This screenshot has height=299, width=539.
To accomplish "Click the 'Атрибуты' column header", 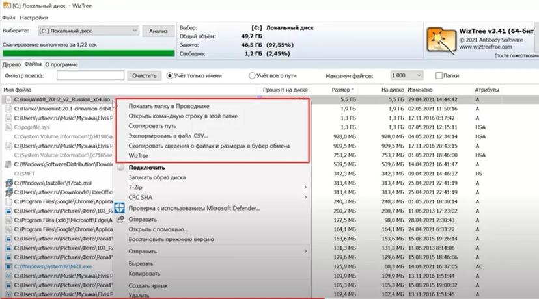I will (x=487, y=90).
